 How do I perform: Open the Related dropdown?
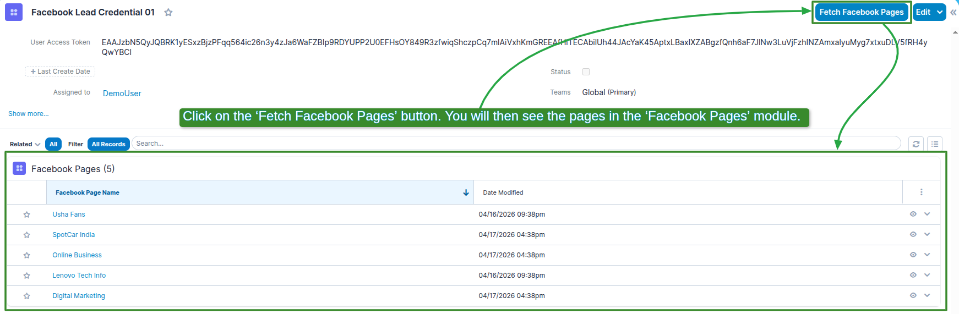[x=25, y=144]
